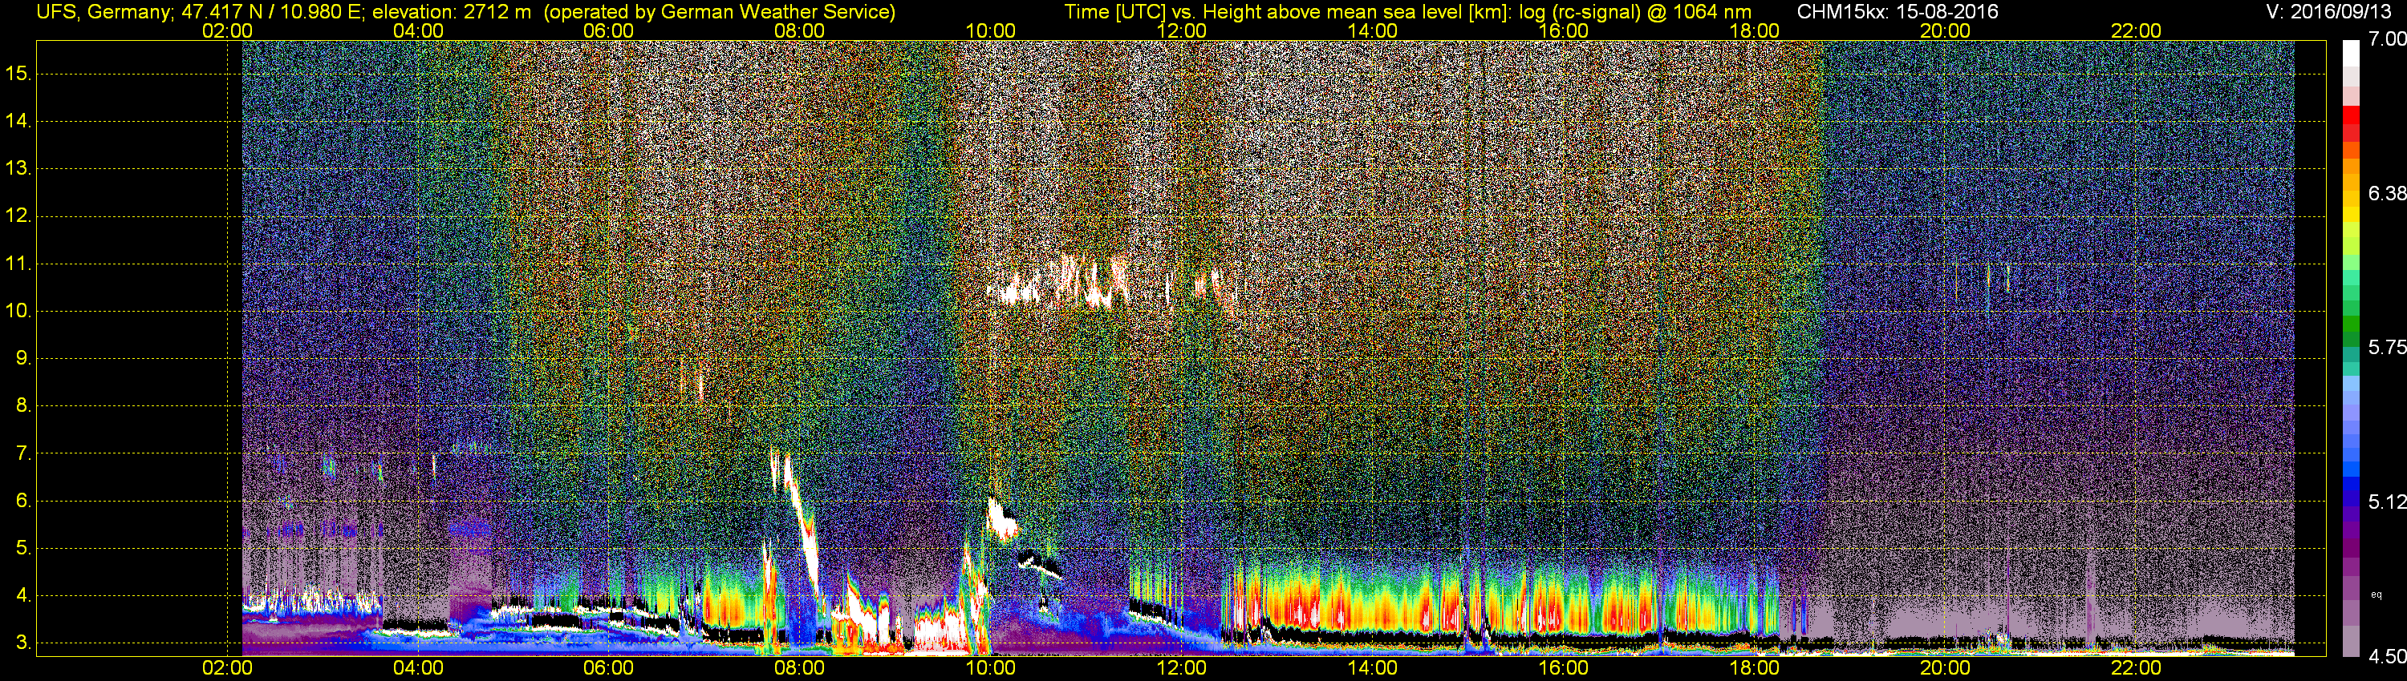
Task: Click the 02:00 label on the bottom axis
Action: coord(227,668)
